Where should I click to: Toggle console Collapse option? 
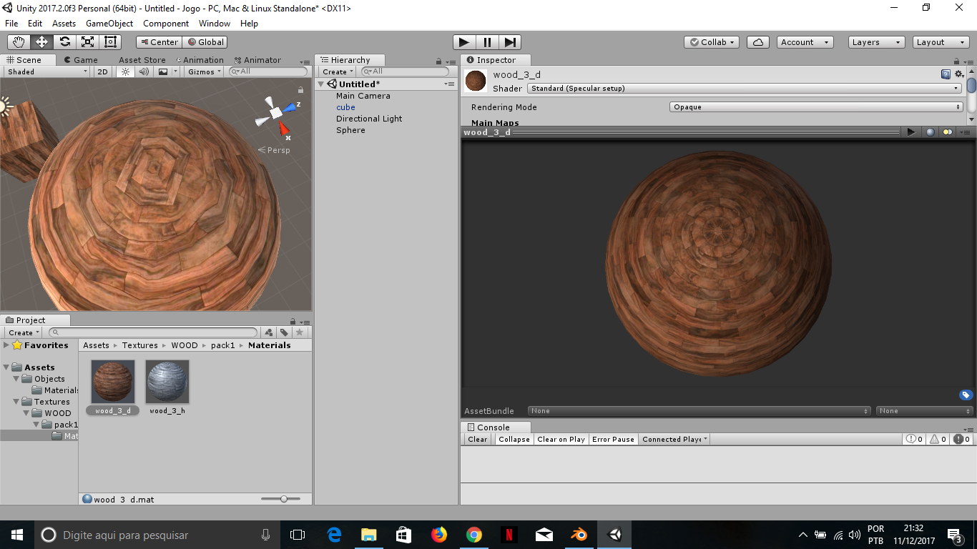pos(514,439)
